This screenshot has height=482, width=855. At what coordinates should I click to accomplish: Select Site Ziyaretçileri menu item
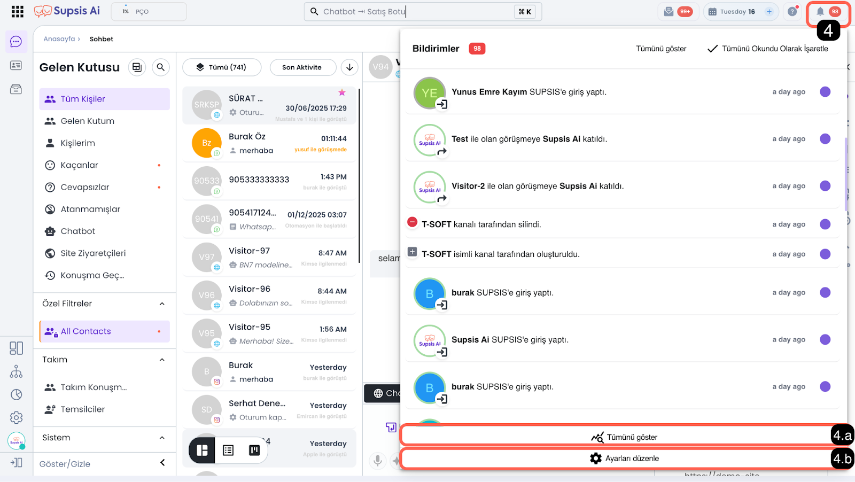(x=93, y=253)
